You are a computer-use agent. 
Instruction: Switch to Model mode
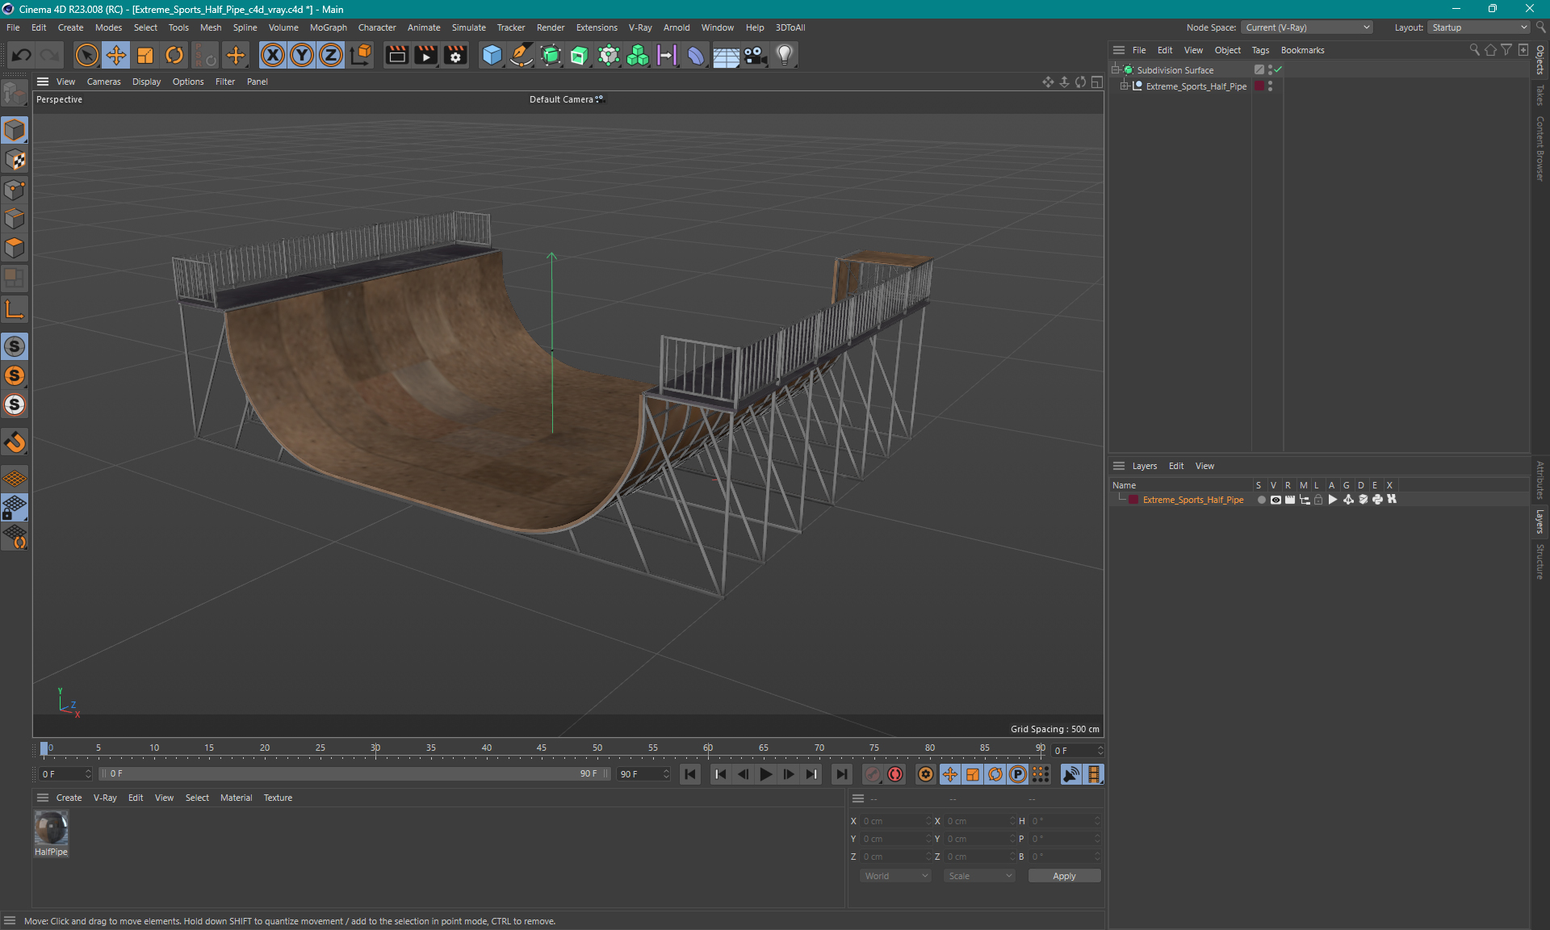coord(15,130)
